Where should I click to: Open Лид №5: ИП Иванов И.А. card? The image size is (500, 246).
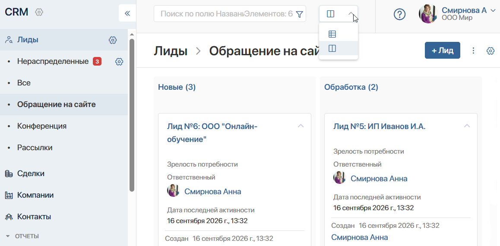[379, 126]
